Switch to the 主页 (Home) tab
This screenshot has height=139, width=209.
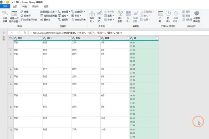[15, 6]
